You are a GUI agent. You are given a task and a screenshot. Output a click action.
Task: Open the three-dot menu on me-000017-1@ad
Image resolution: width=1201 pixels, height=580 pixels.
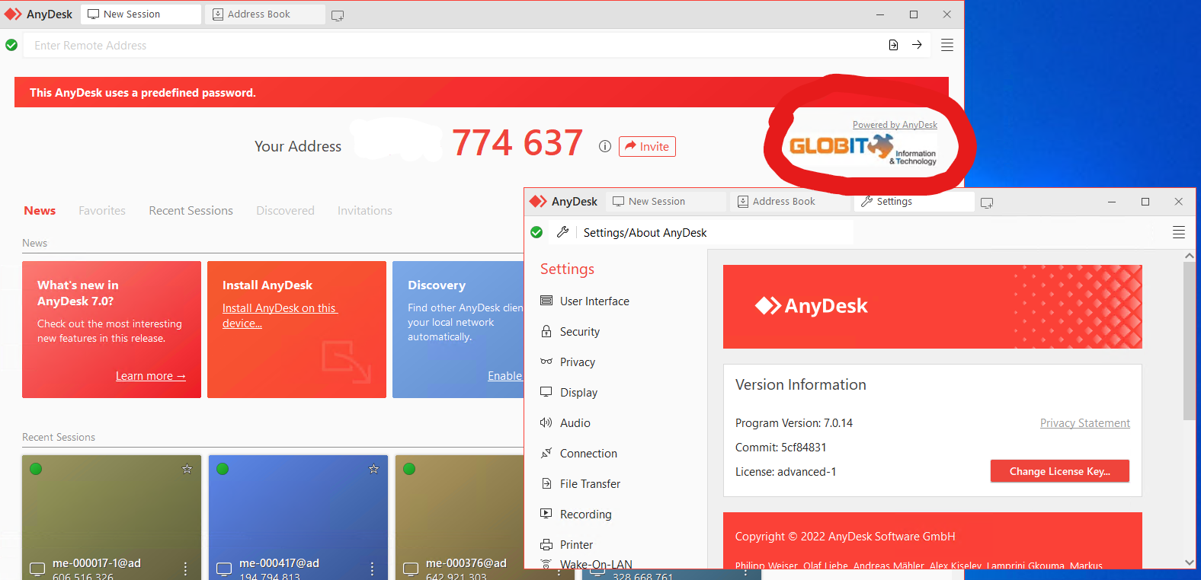[185, 569]
